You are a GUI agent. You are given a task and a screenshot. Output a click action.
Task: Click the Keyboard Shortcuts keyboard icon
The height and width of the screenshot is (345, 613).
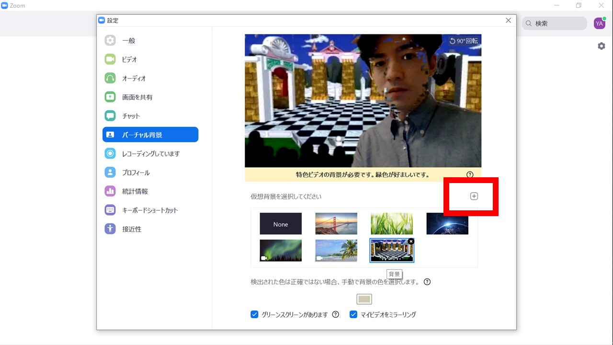(x=110, y=210)
